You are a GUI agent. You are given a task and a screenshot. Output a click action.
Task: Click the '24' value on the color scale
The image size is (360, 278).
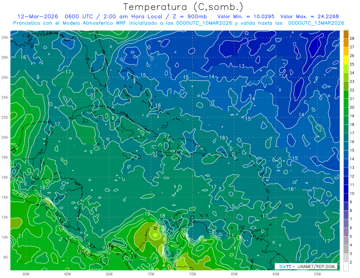click(x=352, y=73)
